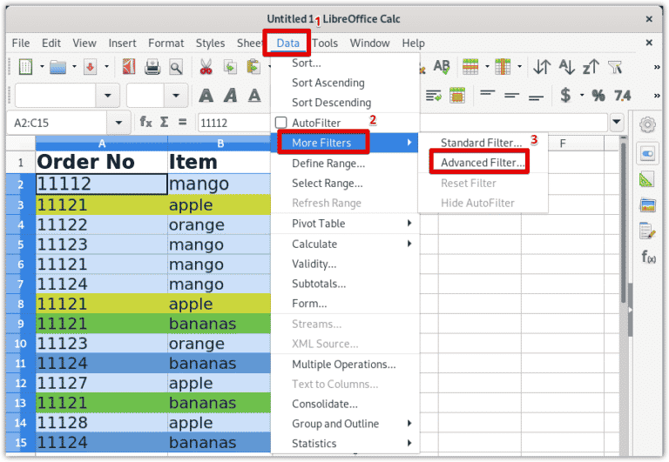
Task: Open the sidebar Functions panel
Action: click(x=647, y=256)
